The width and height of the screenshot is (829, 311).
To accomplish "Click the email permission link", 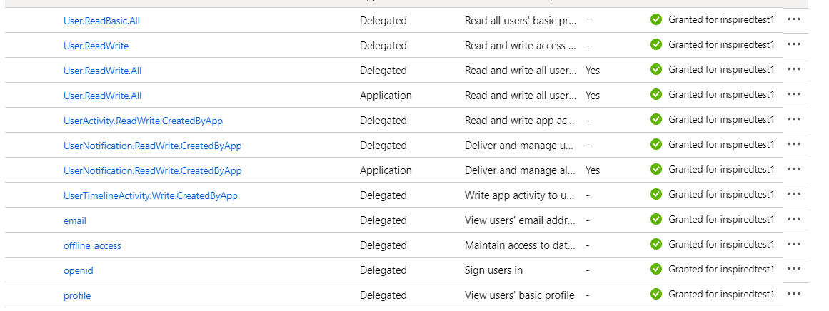I will 75,220.
